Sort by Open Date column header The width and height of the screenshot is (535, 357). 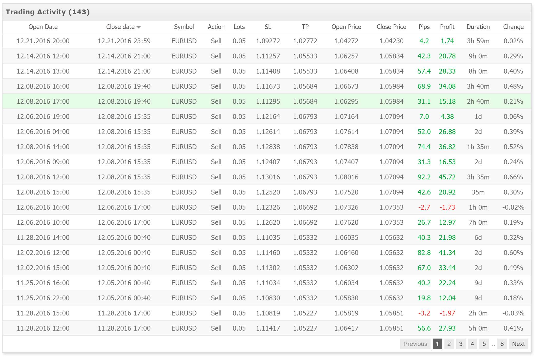[43, 27]
